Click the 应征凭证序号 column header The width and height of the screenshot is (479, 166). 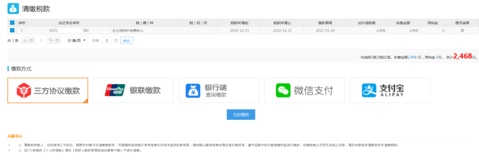point(69,23)
